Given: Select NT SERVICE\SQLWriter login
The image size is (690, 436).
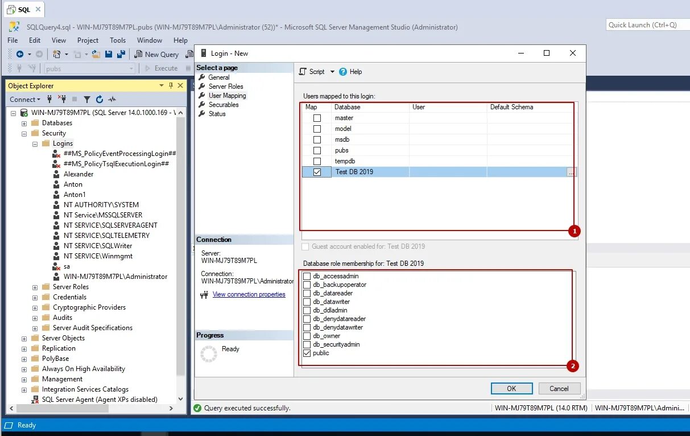Looking at the screenshot, I should (x=98, y=246).
